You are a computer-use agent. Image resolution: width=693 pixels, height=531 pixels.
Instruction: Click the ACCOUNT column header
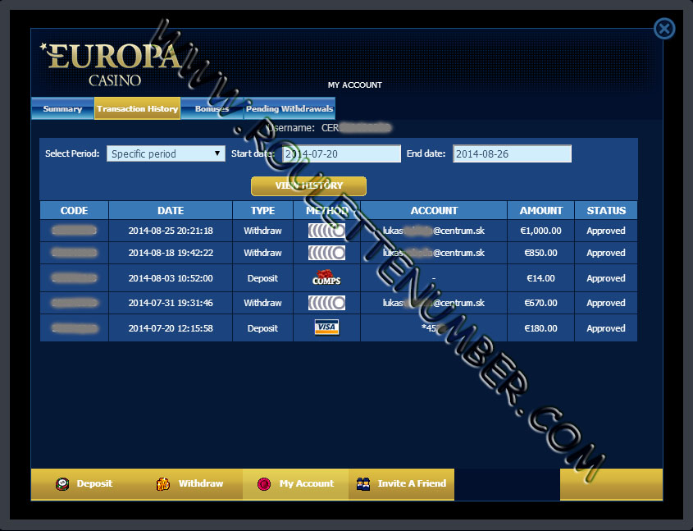click(x=434, y=210)
